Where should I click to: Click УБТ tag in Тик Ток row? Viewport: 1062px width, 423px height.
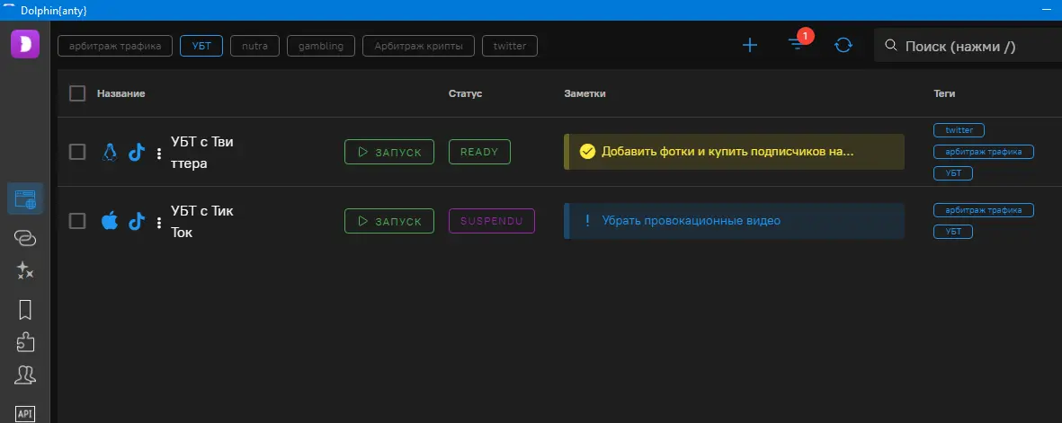[x=953, y=232]
